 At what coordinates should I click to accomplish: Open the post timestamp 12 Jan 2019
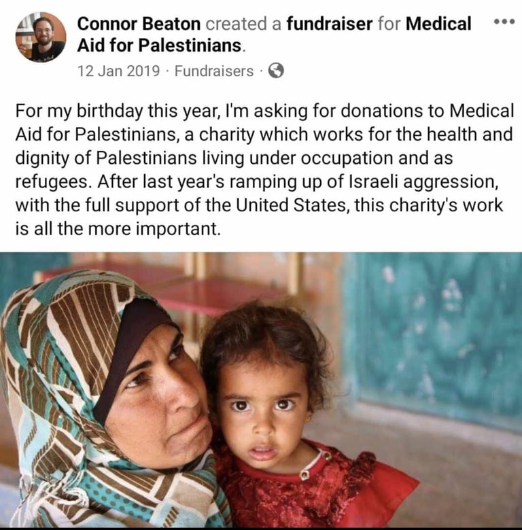pos(119,71)
